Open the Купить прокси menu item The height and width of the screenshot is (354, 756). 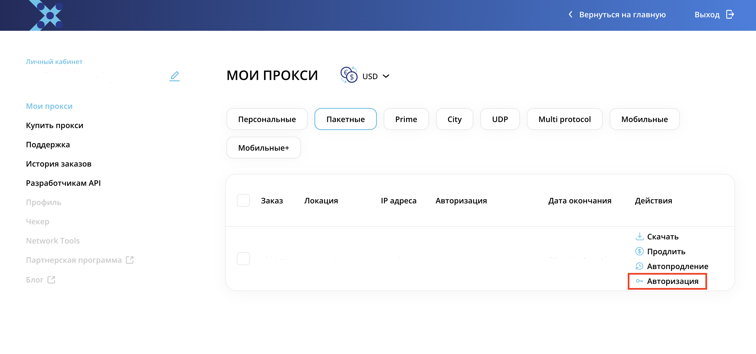click(55, 125)
